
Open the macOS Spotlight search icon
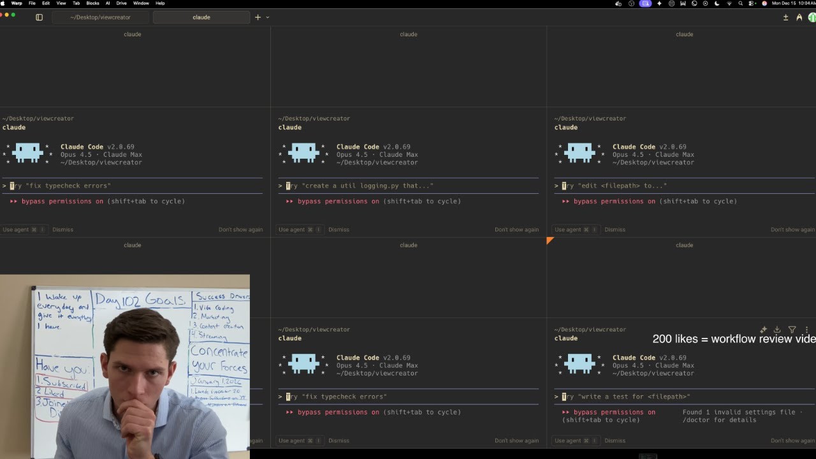[x=740, y=3]
